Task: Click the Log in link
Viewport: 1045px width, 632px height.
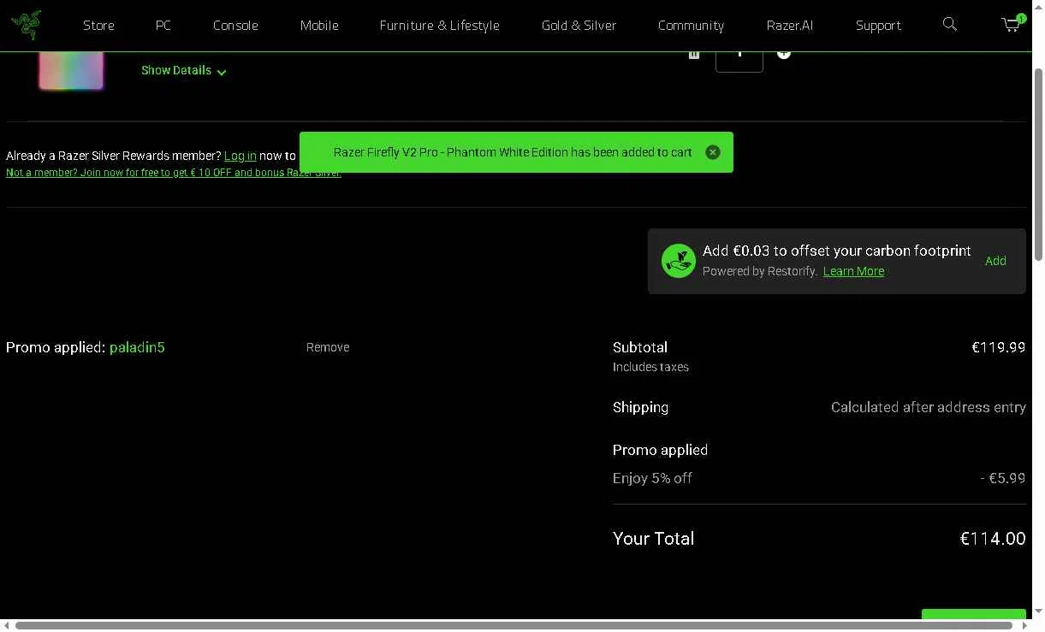Action: pyautogui.click(x=240, y=156)
